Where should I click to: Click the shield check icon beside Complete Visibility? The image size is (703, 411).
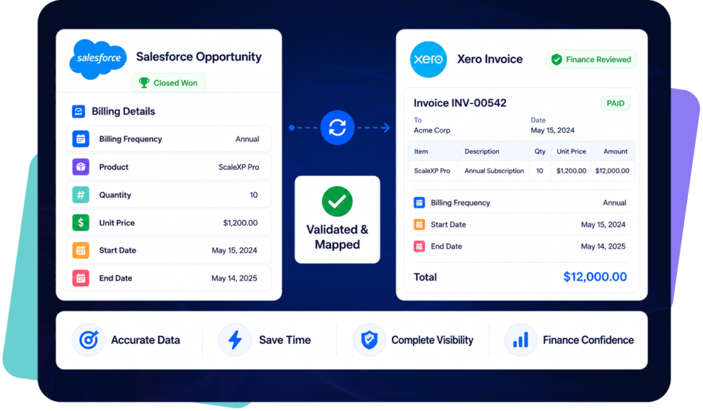[x=369, y=340]
